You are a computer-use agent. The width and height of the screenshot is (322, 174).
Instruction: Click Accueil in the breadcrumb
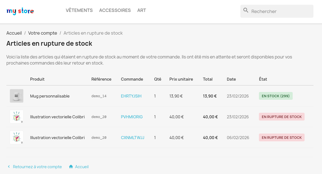14,33
